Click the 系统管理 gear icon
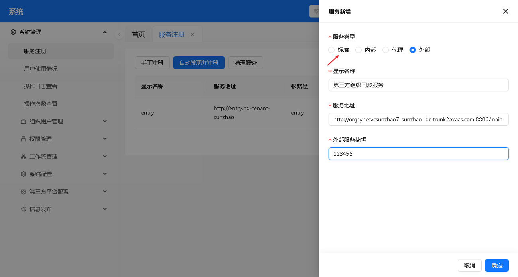Screen dimensions: 518x277 click(x=13, y=32)
